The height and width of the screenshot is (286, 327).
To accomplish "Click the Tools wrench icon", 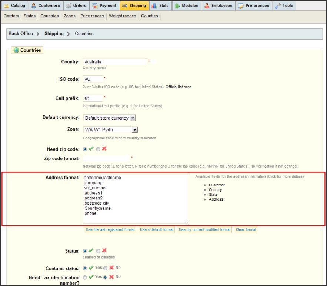I will (277, 6).
